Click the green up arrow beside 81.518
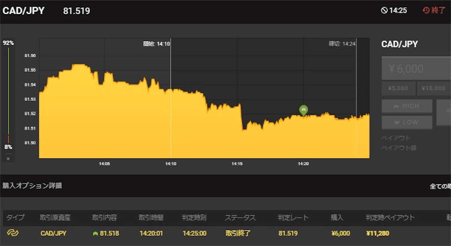The height and width of the screenshot is (246, 451). 95,233
